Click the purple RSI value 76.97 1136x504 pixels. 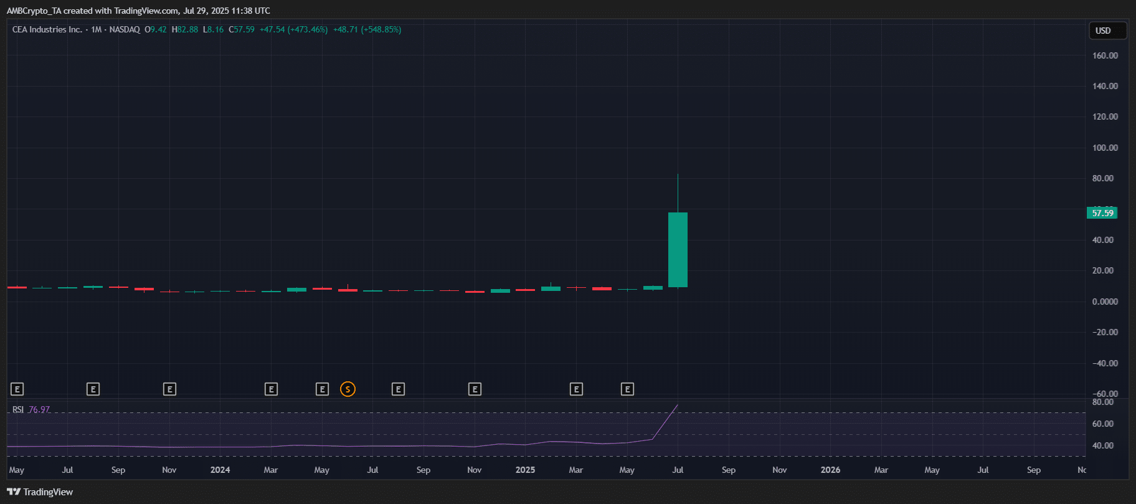pyautogui.click(x=39, y=410)
